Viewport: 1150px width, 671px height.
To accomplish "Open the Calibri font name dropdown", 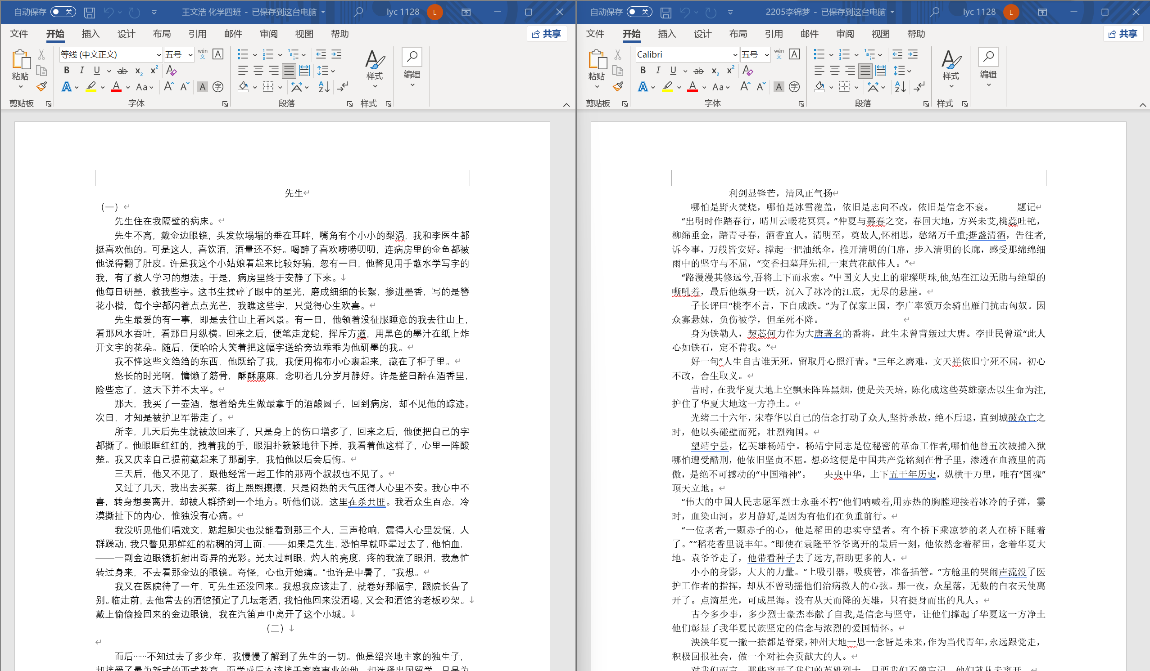I will pyautogui.click(x=735, y=55).
